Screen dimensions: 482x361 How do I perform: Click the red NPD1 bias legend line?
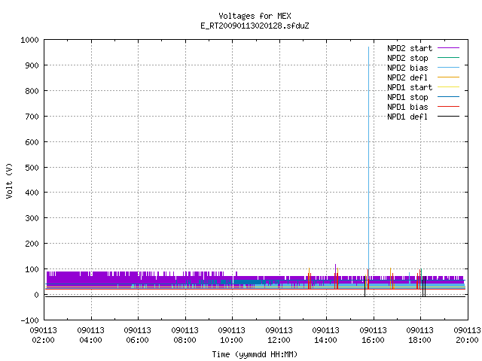click(x=448, y=107)
